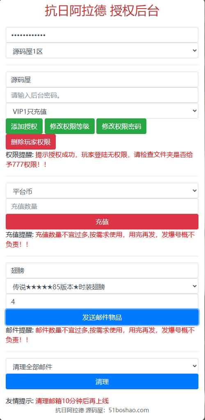The width and height of the screenshot is (205, 420).
Task: Click the blue 清理 button
Action: click(x=102, y=382)
